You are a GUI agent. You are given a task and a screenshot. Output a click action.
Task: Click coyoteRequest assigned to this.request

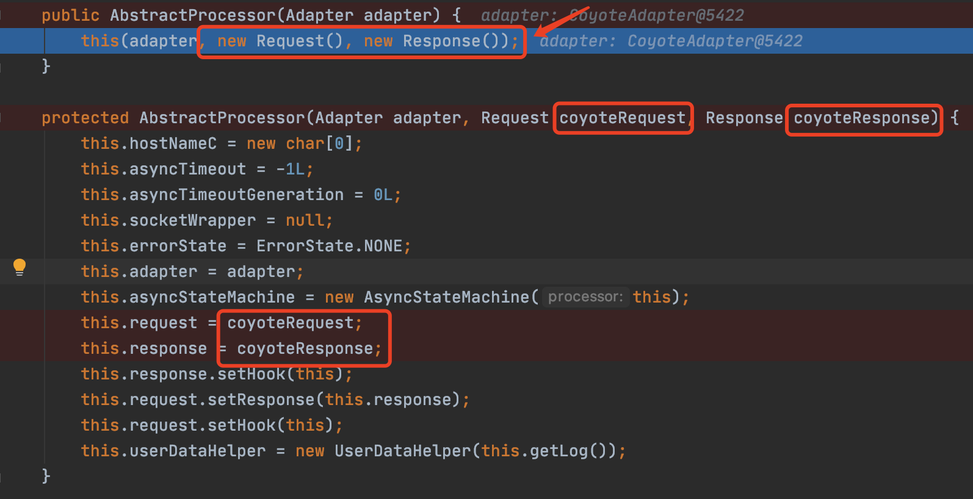(x=290, y=323)
